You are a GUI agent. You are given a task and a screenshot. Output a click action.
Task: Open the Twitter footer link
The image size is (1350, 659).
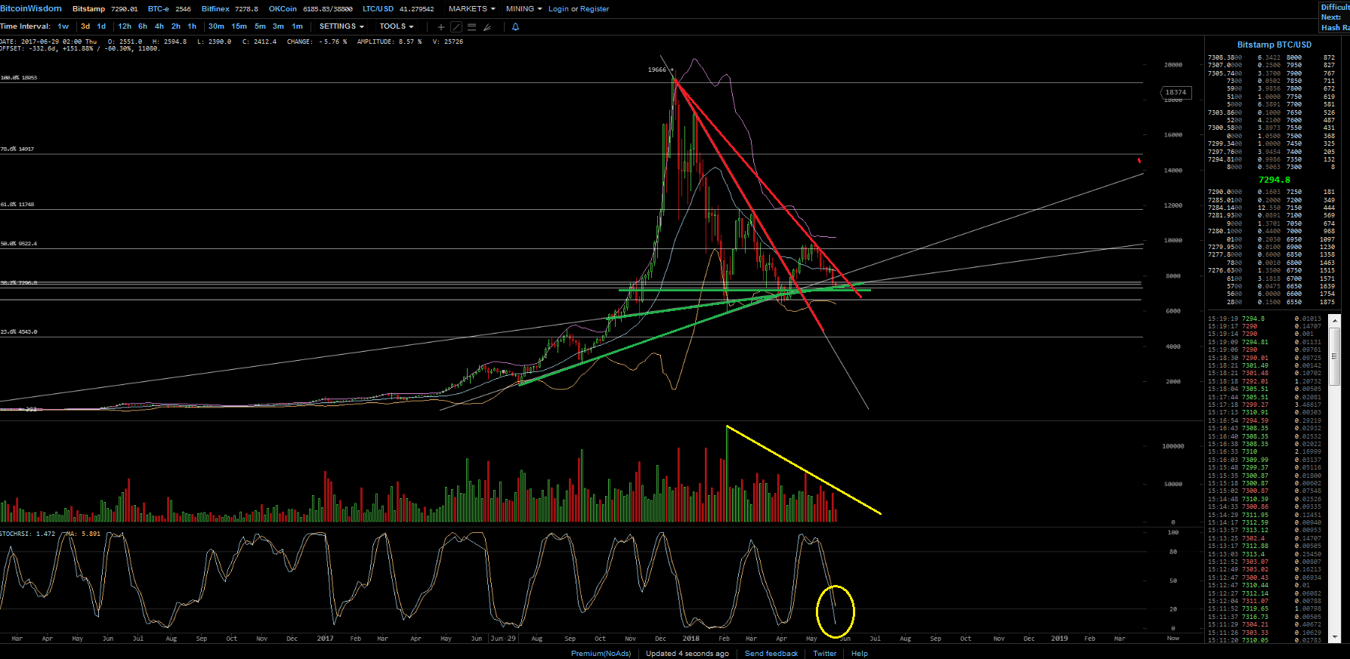pos(824,654)
